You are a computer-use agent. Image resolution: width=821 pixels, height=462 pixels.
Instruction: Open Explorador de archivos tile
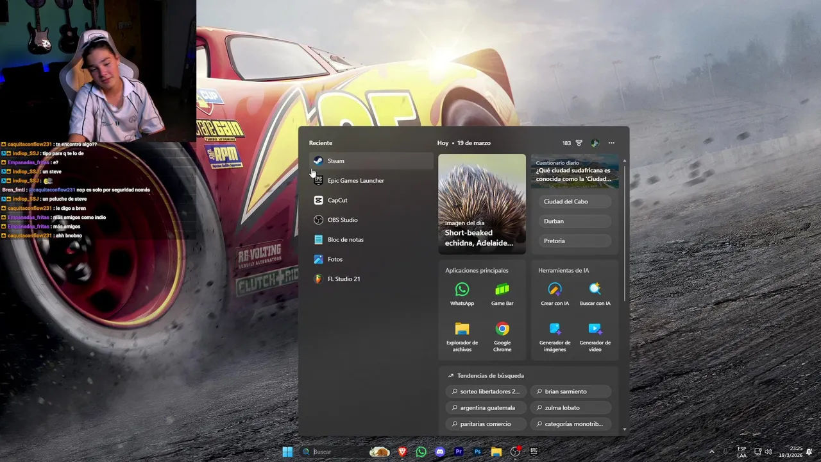(462, 337)
